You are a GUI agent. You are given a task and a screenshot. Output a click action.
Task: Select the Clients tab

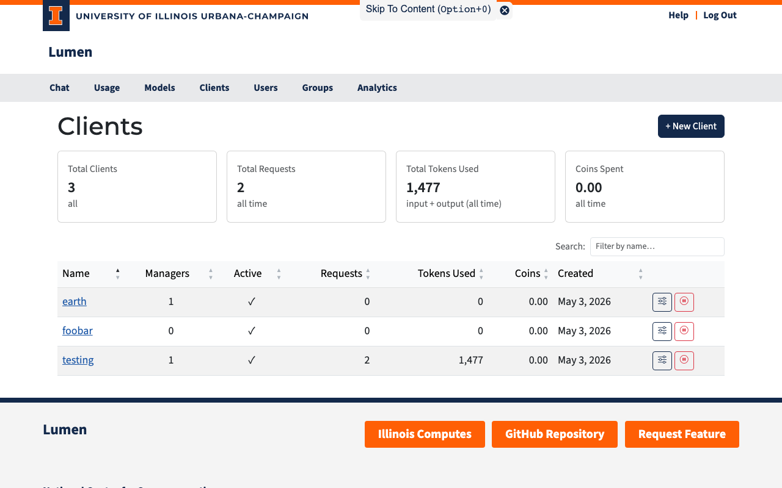click(x=214, y=88)
